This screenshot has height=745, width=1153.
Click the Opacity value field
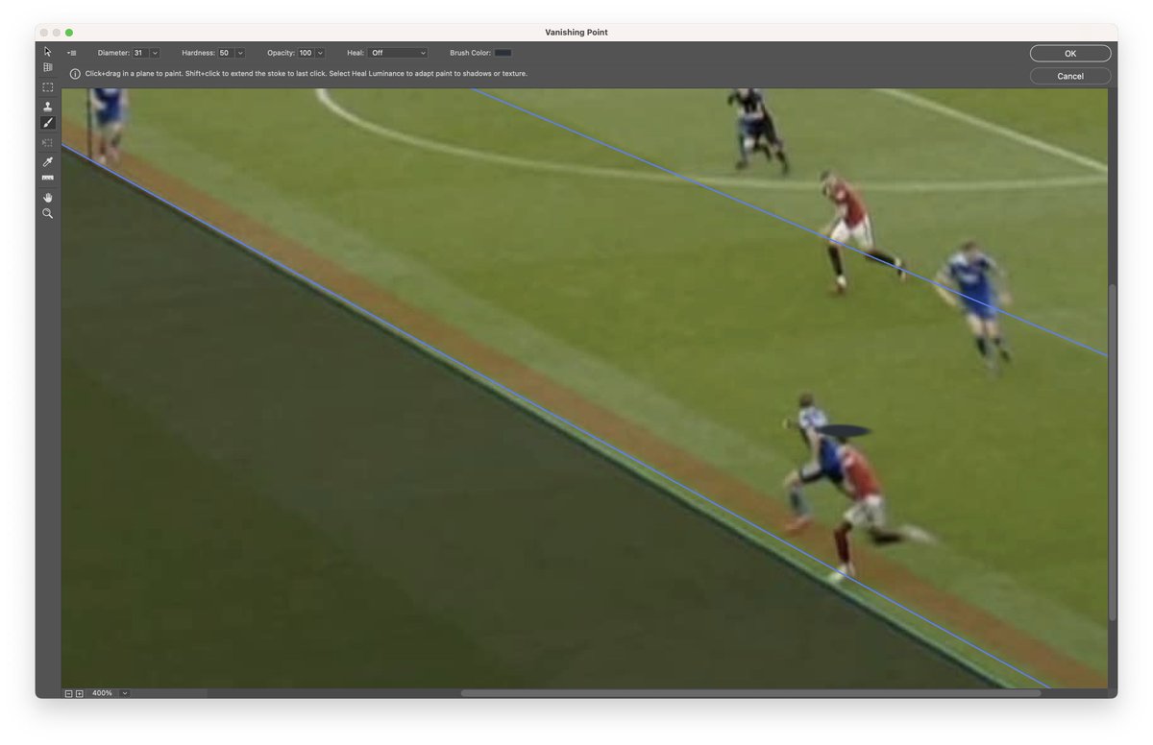click(x=307, y=53)
